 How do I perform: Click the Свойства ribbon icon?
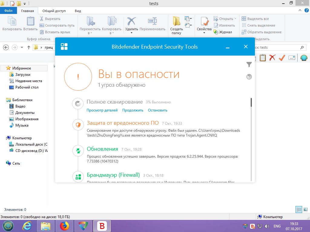pos(204,22)
